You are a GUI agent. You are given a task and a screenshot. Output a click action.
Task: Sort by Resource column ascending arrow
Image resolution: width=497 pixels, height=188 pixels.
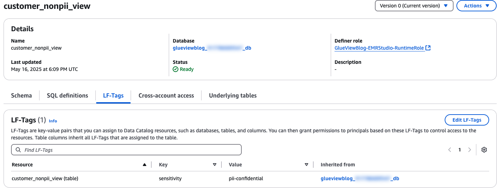pyautogui.click(x=144, y=165)
